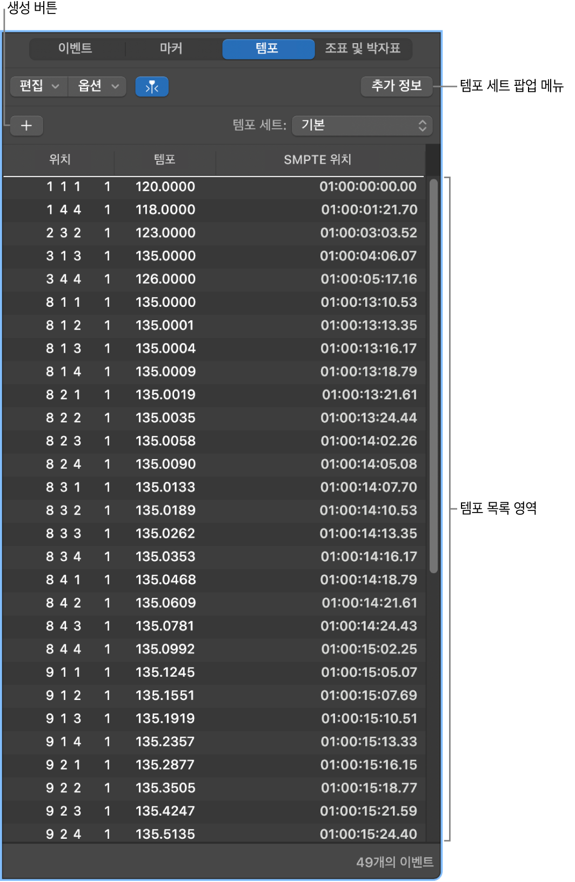The height and width of the screenshot is (882, 575).
Task: Click SMPTE position 01:00:05:17.16
Action: (369, 279)
